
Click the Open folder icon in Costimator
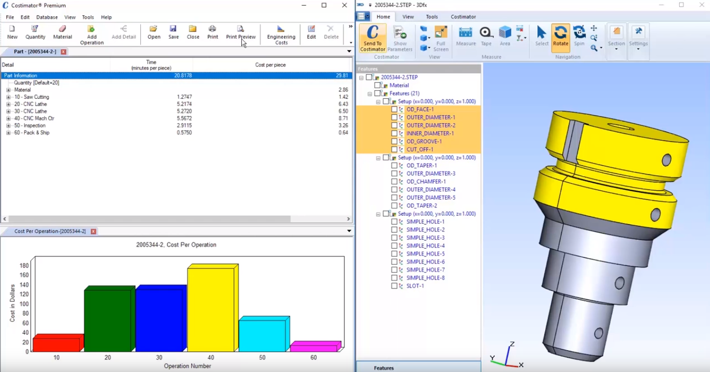pos(154,32)
